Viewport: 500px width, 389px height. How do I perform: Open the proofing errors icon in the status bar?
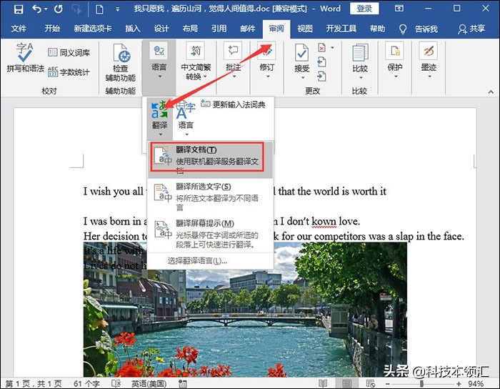point(116,383)
